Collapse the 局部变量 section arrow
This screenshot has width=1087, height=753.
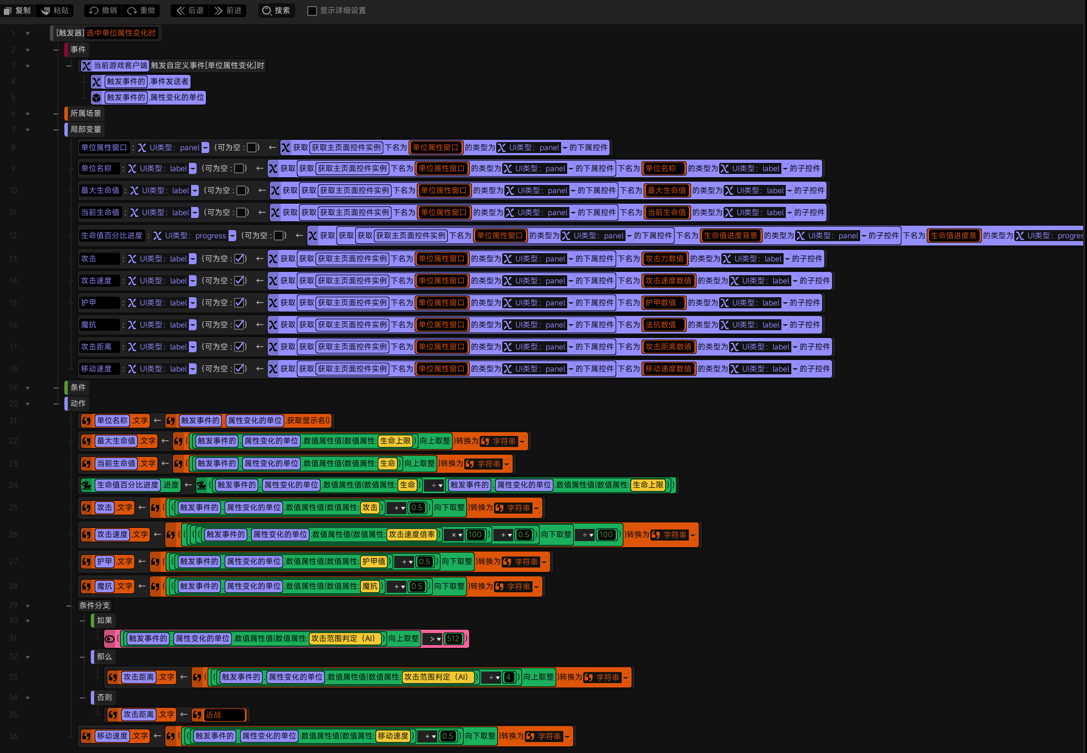coord(28,129)
